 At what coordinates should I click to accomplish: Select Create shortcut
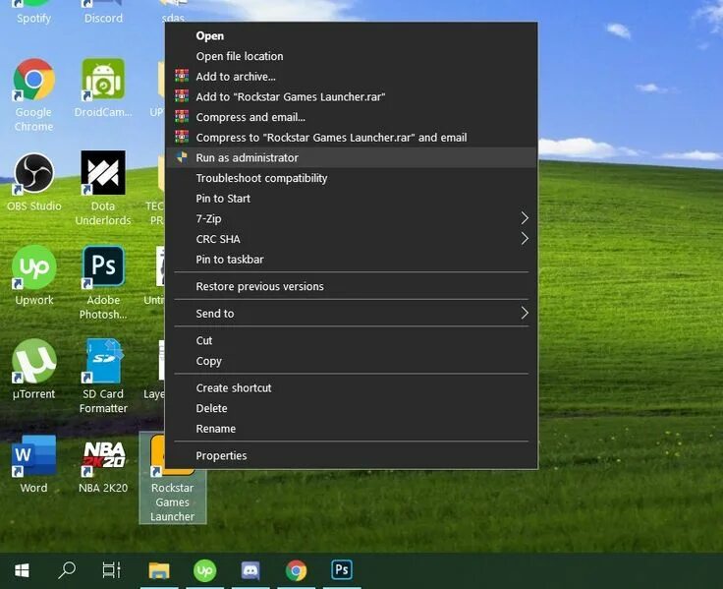pyautogui.click(x=352, y=388)
